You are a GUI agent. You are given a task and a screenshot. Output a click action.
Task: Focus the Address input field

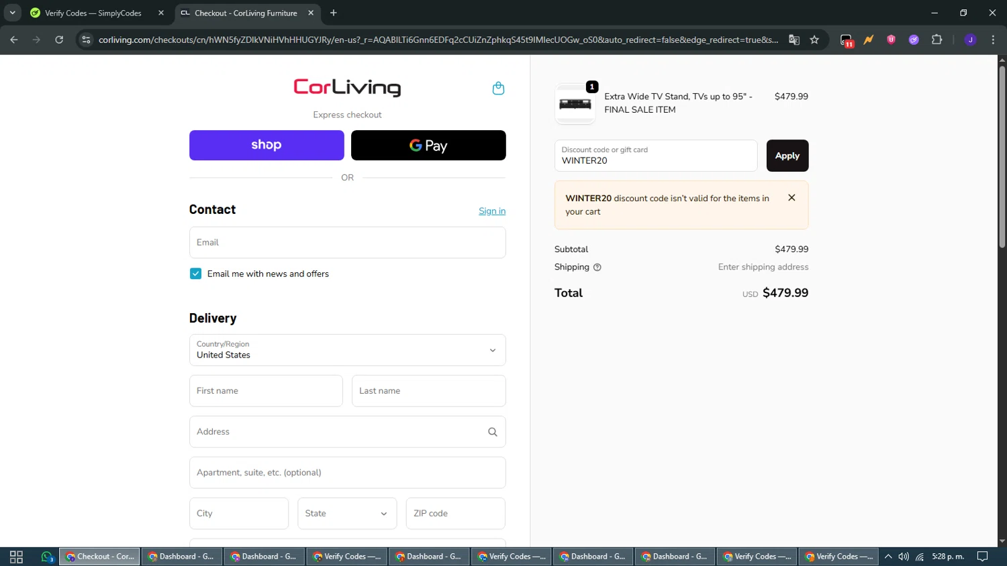coord(347,432)
